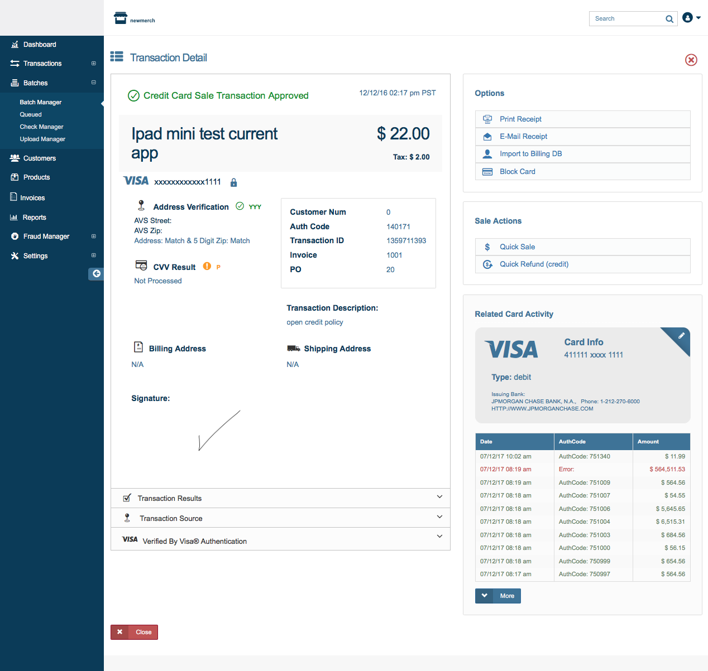Go to the Dashboard menu item
The image size is (708, 671).
40,45
